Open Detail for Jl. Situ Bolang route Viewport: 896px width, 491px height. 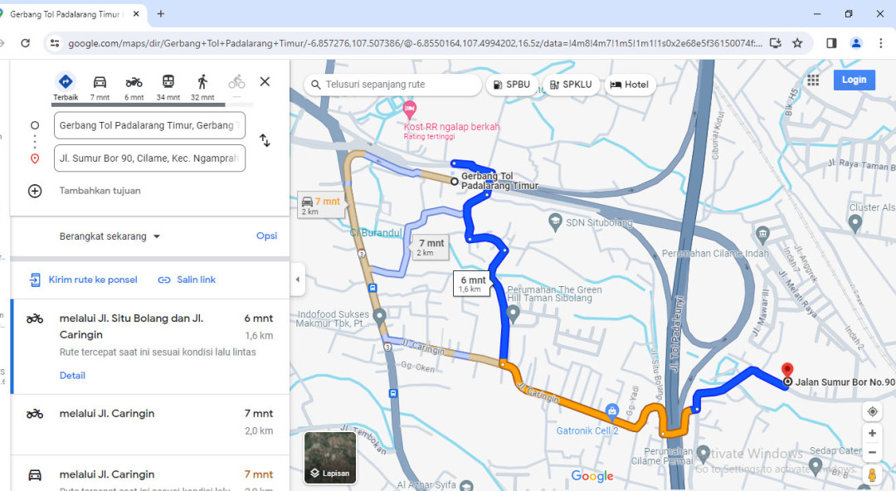click(x=72, y=376)
